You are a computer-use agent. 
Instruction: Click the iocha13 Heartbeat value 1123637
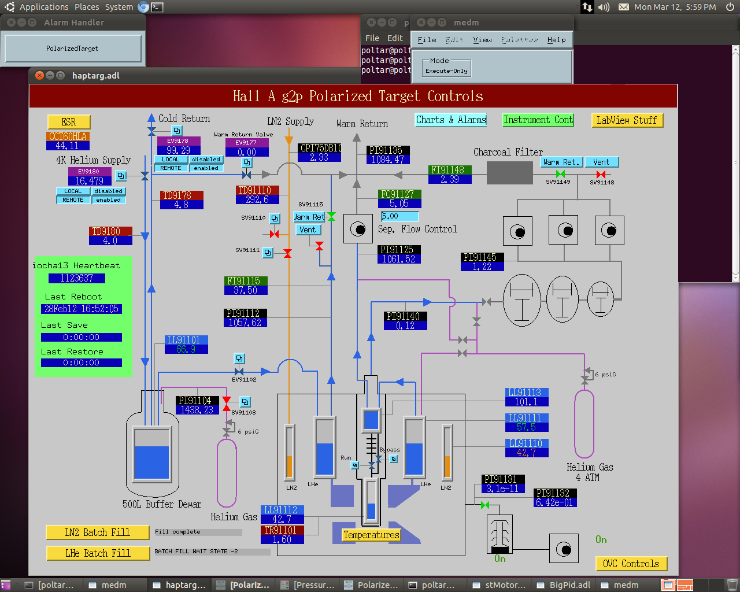click(x=77, y=278)
